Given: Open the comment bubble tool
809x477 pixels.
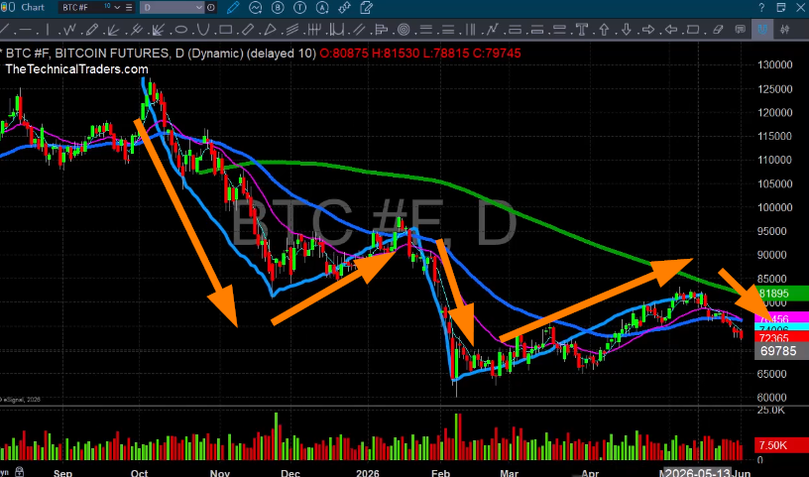Looking at the screenshot, I should [740, 30].
